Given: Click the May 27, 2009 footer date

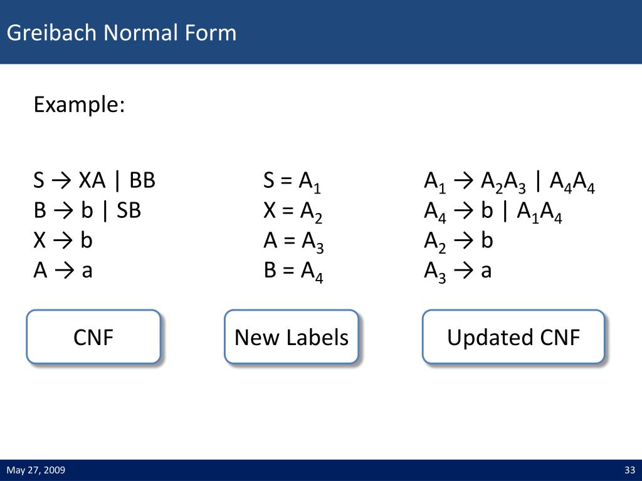Looking at the screenshot, I should click(36, 470).
